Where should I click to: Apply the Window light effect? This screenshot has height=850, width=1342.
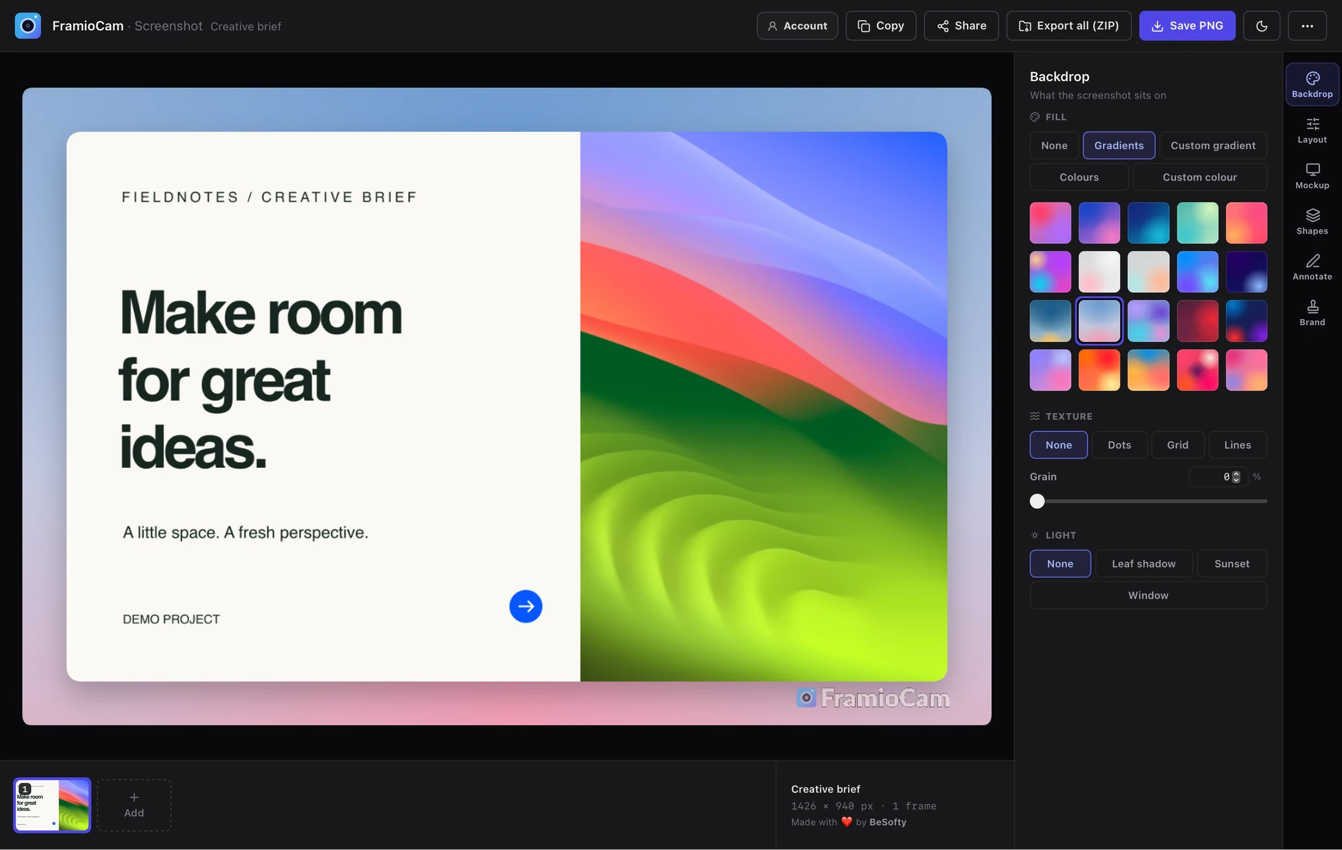click(x=1149, y=595)
